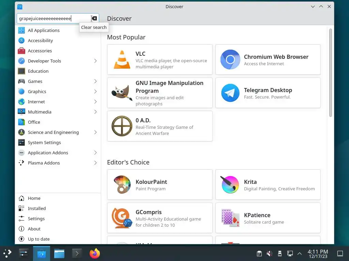Click the Plasma Addons icon
349x261 pixels.
pyautogui.click(x=21, y=163)
